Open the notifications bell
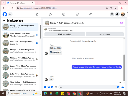This screenshot has width=128, height=96. (118, 14)
